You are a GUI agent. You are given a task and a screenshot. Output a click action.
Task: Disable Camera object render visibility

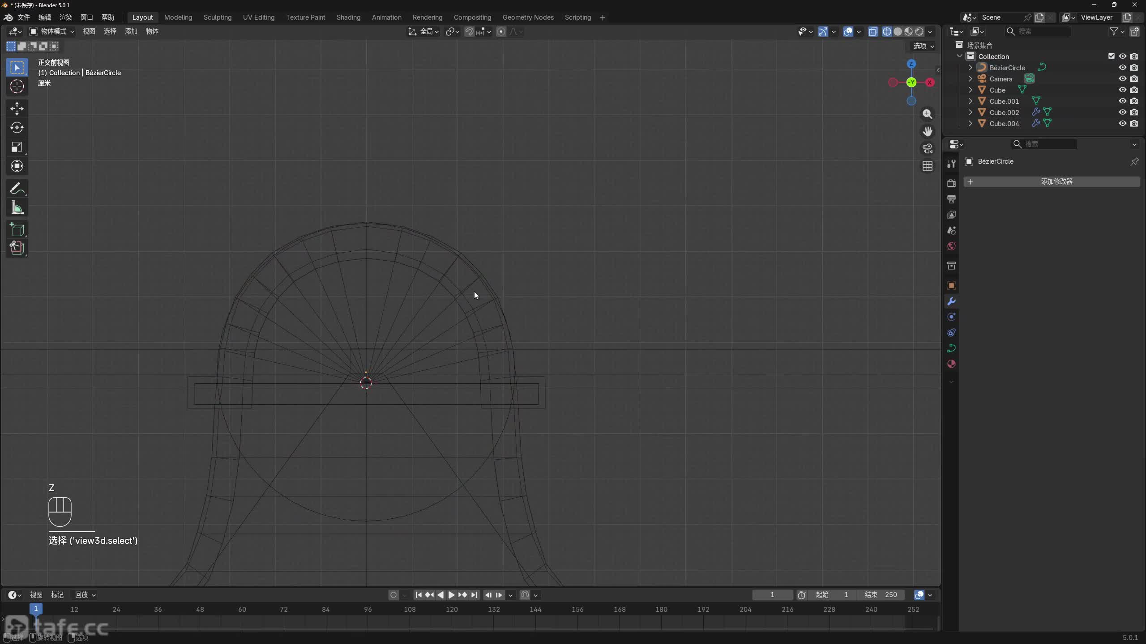pos(1134,79)
